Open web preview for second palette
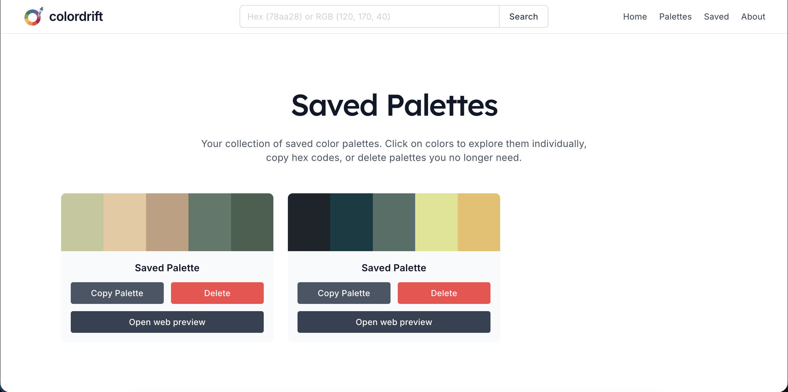The height and width of the screenshot is (392, 788). coord(394,322)
